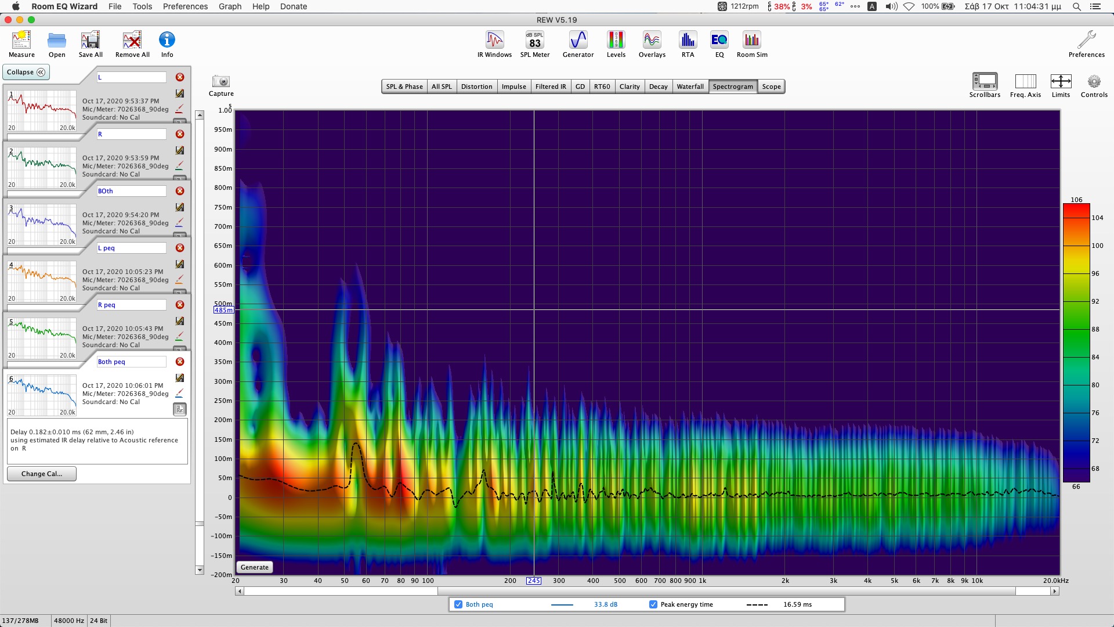Open the macOS volume control

891,6
